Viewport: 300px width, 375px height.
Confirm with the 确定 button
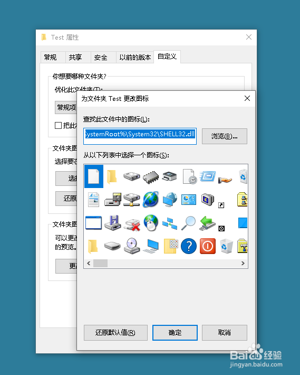[175, 333]
